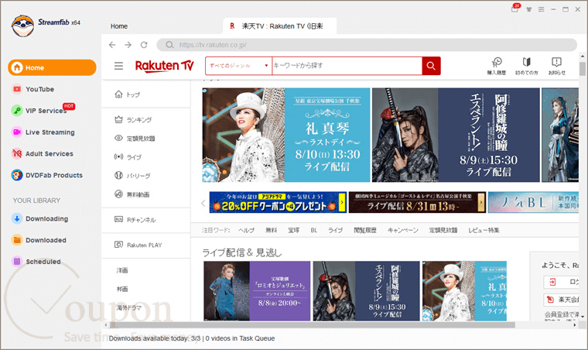Screen dimensions: 588x350
Task: Open DVDFab Products section
Action: coord(47,175)
